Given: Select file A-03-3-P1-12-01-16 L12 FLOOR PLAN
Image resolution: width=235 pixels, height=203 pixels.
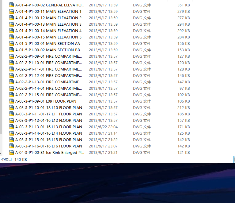Looking at the screenshot, I should [x=49, y=121].
